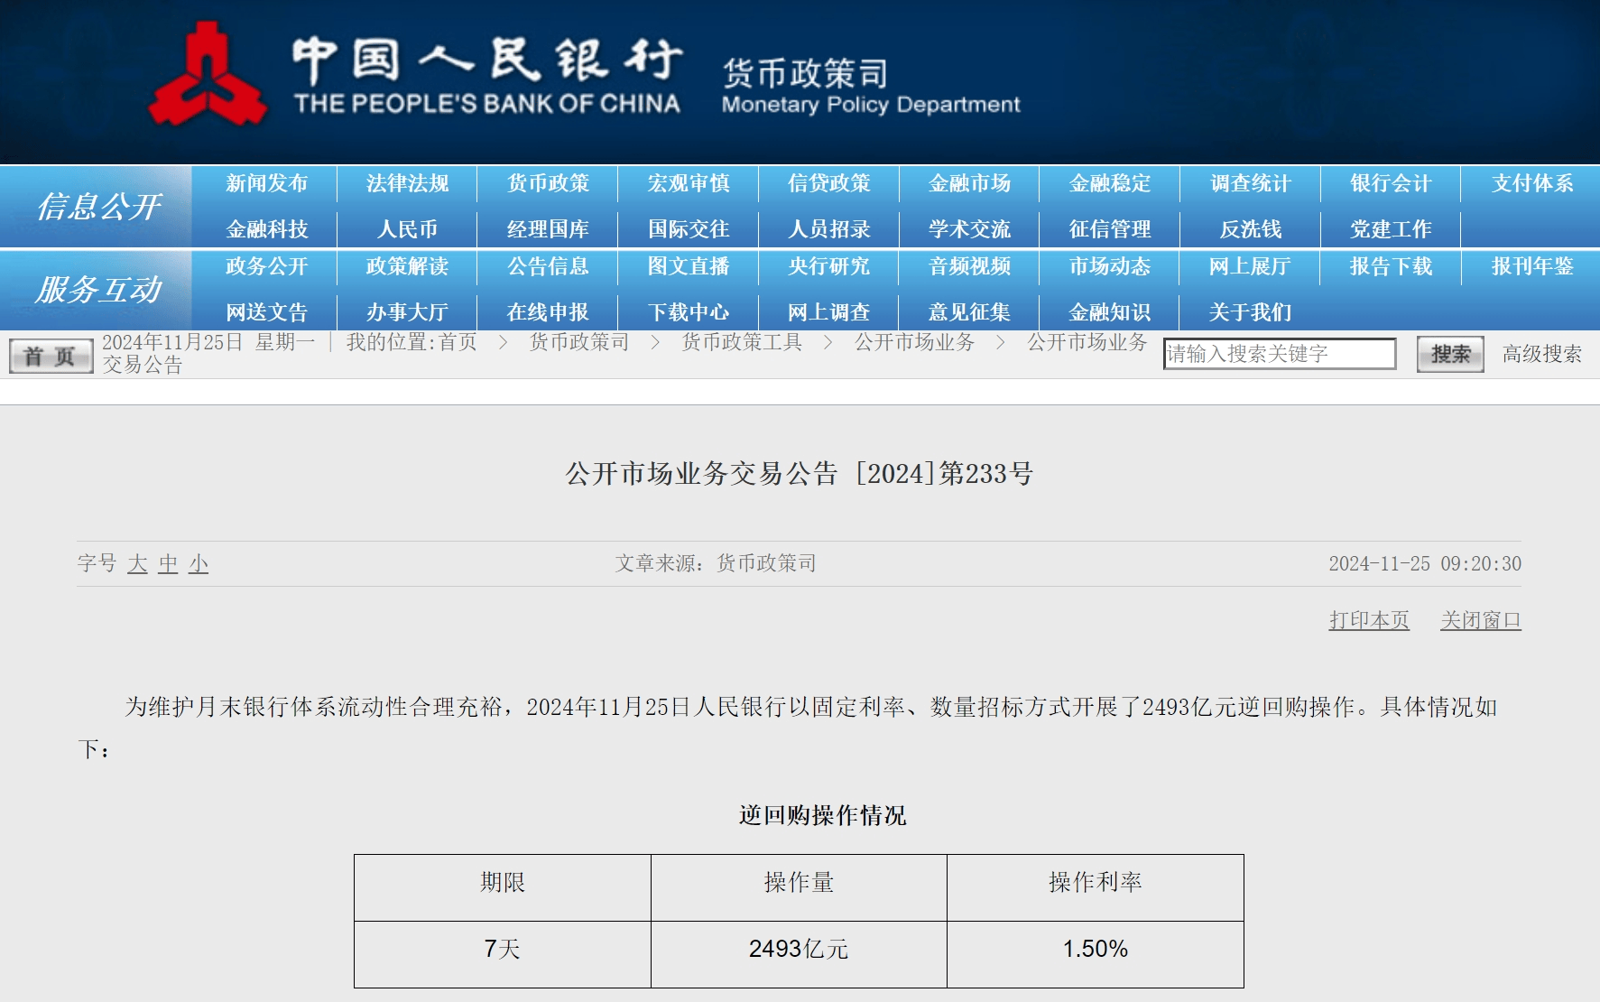Open 网上展厅 link
The height and width of the screenshot is (1002, 1600).
[1251, 266]
